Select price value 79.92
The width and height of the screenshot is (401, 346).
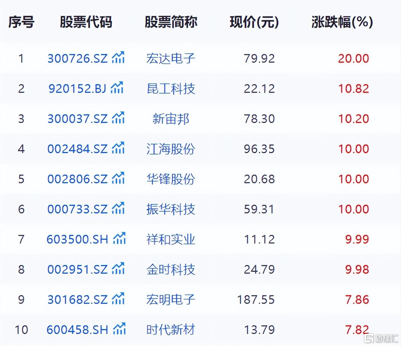(x=259, y=58)
